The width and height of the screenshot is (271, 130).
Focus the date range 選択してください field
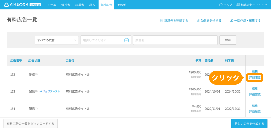[x=106, y=40]
